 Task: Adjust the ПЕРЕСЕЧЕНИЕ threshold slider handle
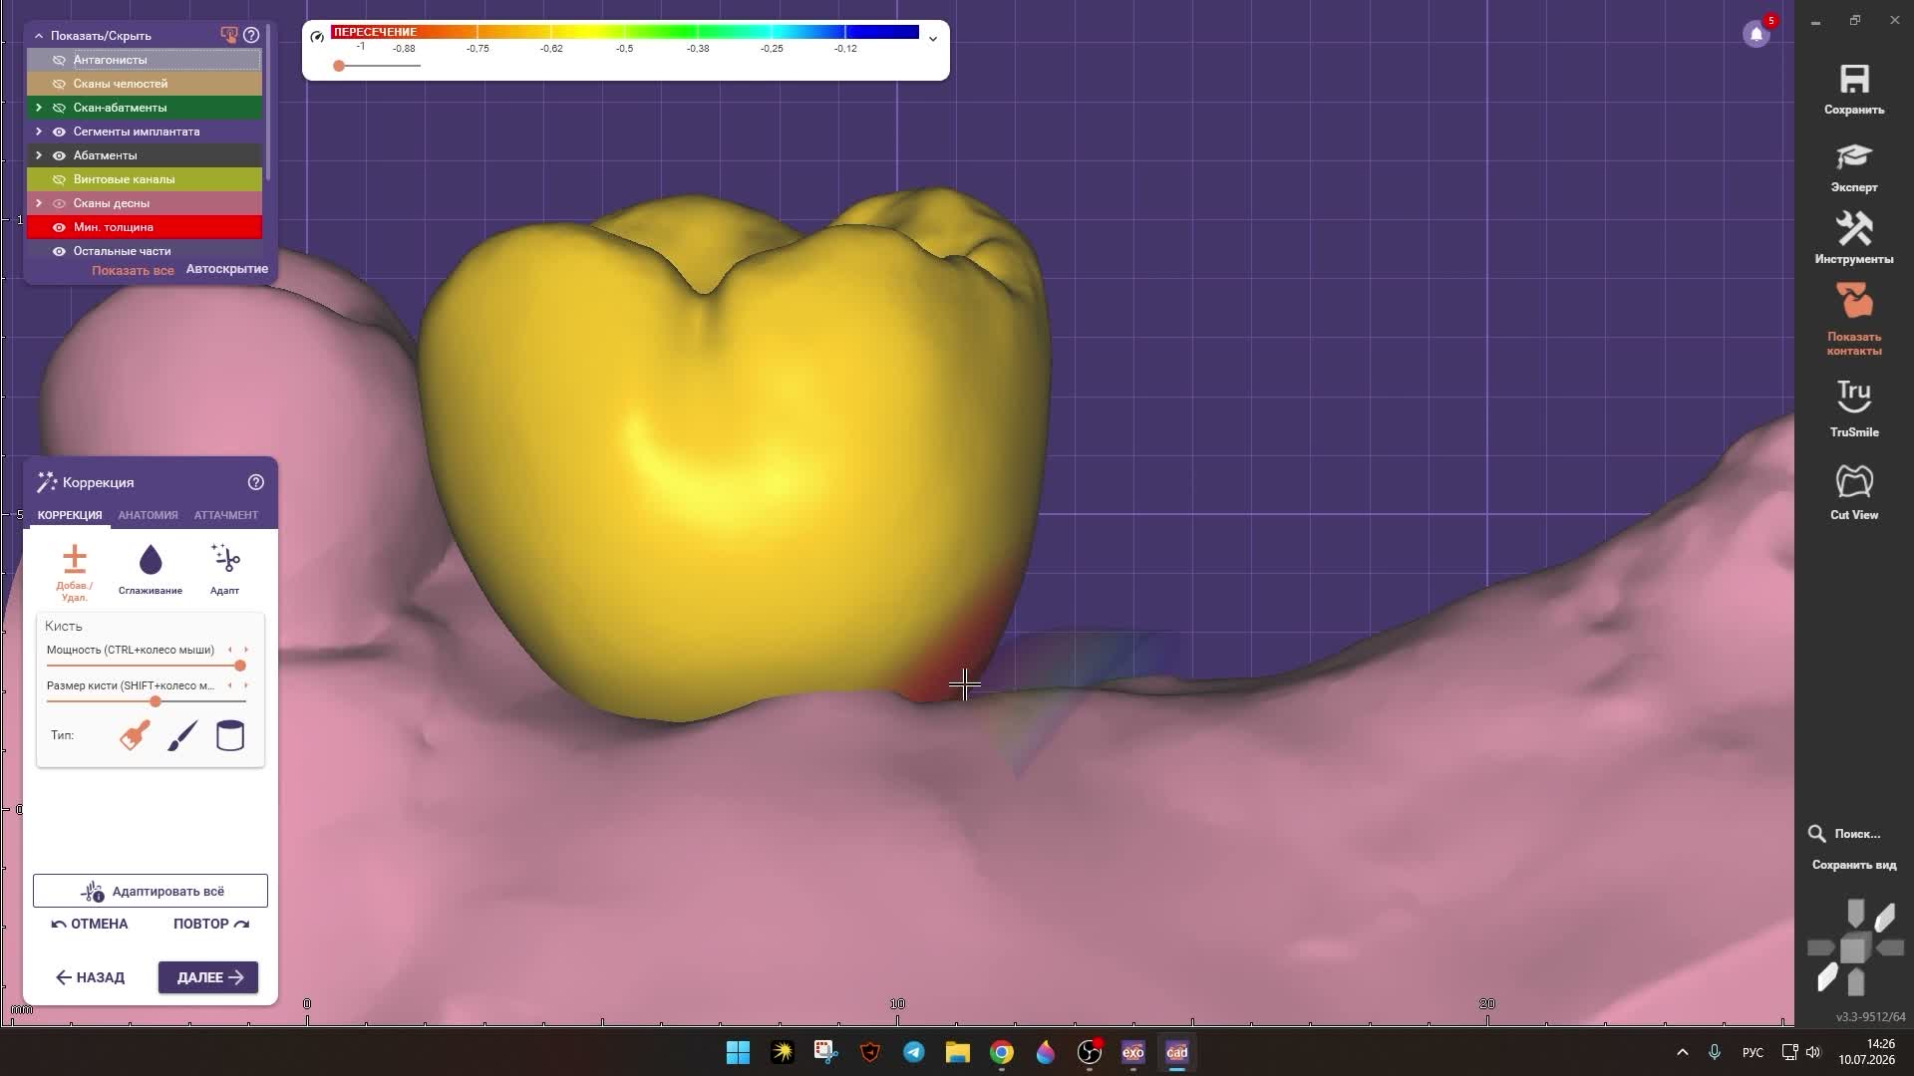[x=339, y=66]
